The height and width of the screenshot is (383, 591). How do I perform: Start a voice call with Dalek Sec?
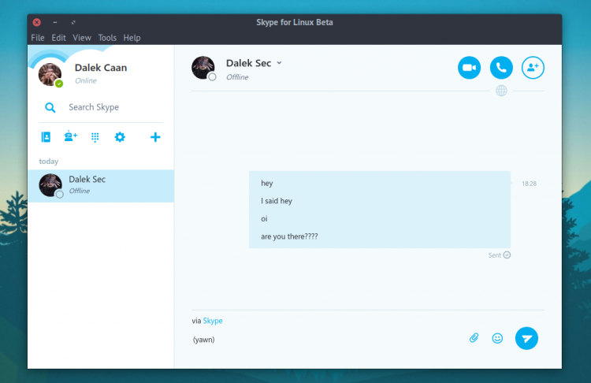(501, 68)
